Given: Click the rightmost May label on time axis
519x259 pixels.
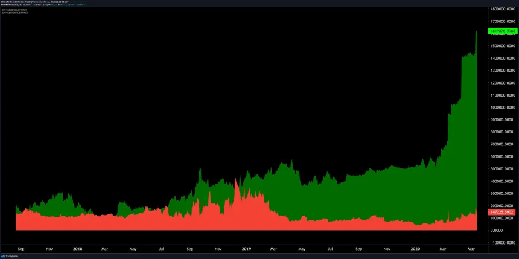Looking at the screenshot, I should coord(471,248).
